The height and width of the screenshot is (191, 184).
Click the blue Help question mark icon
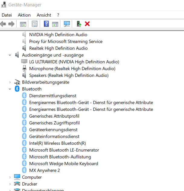point(46,24)
